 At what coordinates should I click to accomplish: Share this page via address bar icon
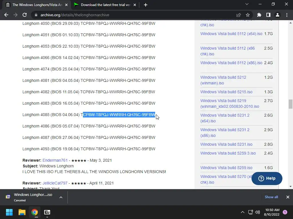(x=239, y=15)
